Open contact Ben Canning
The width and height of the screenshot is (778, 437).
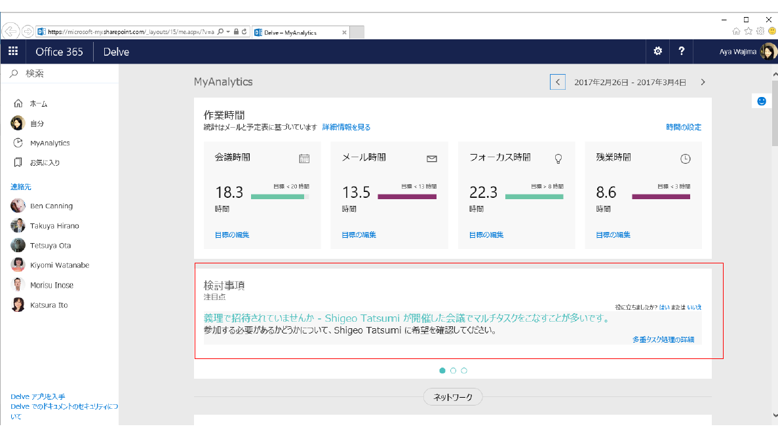point(51,206)
